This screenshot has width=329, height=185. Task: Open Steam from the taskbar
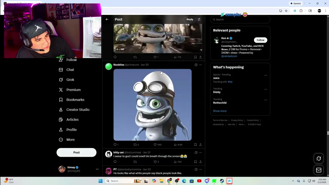[x=222, y=181]
